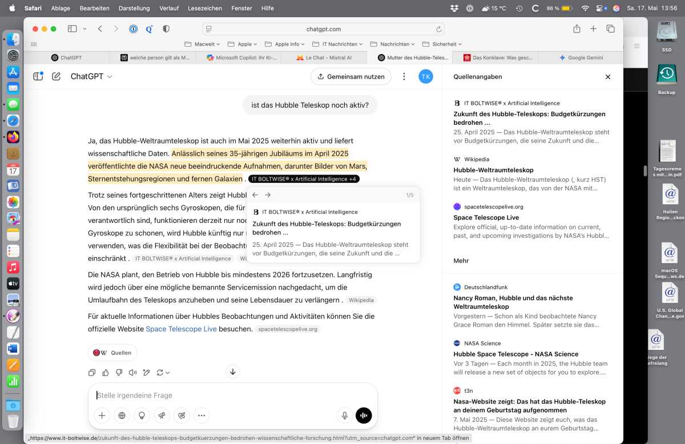This screenshot has height=444, width=685.
Task: Click the lightbulb reasoning icon
Action: pyautogui.click(x=142, y=416)
